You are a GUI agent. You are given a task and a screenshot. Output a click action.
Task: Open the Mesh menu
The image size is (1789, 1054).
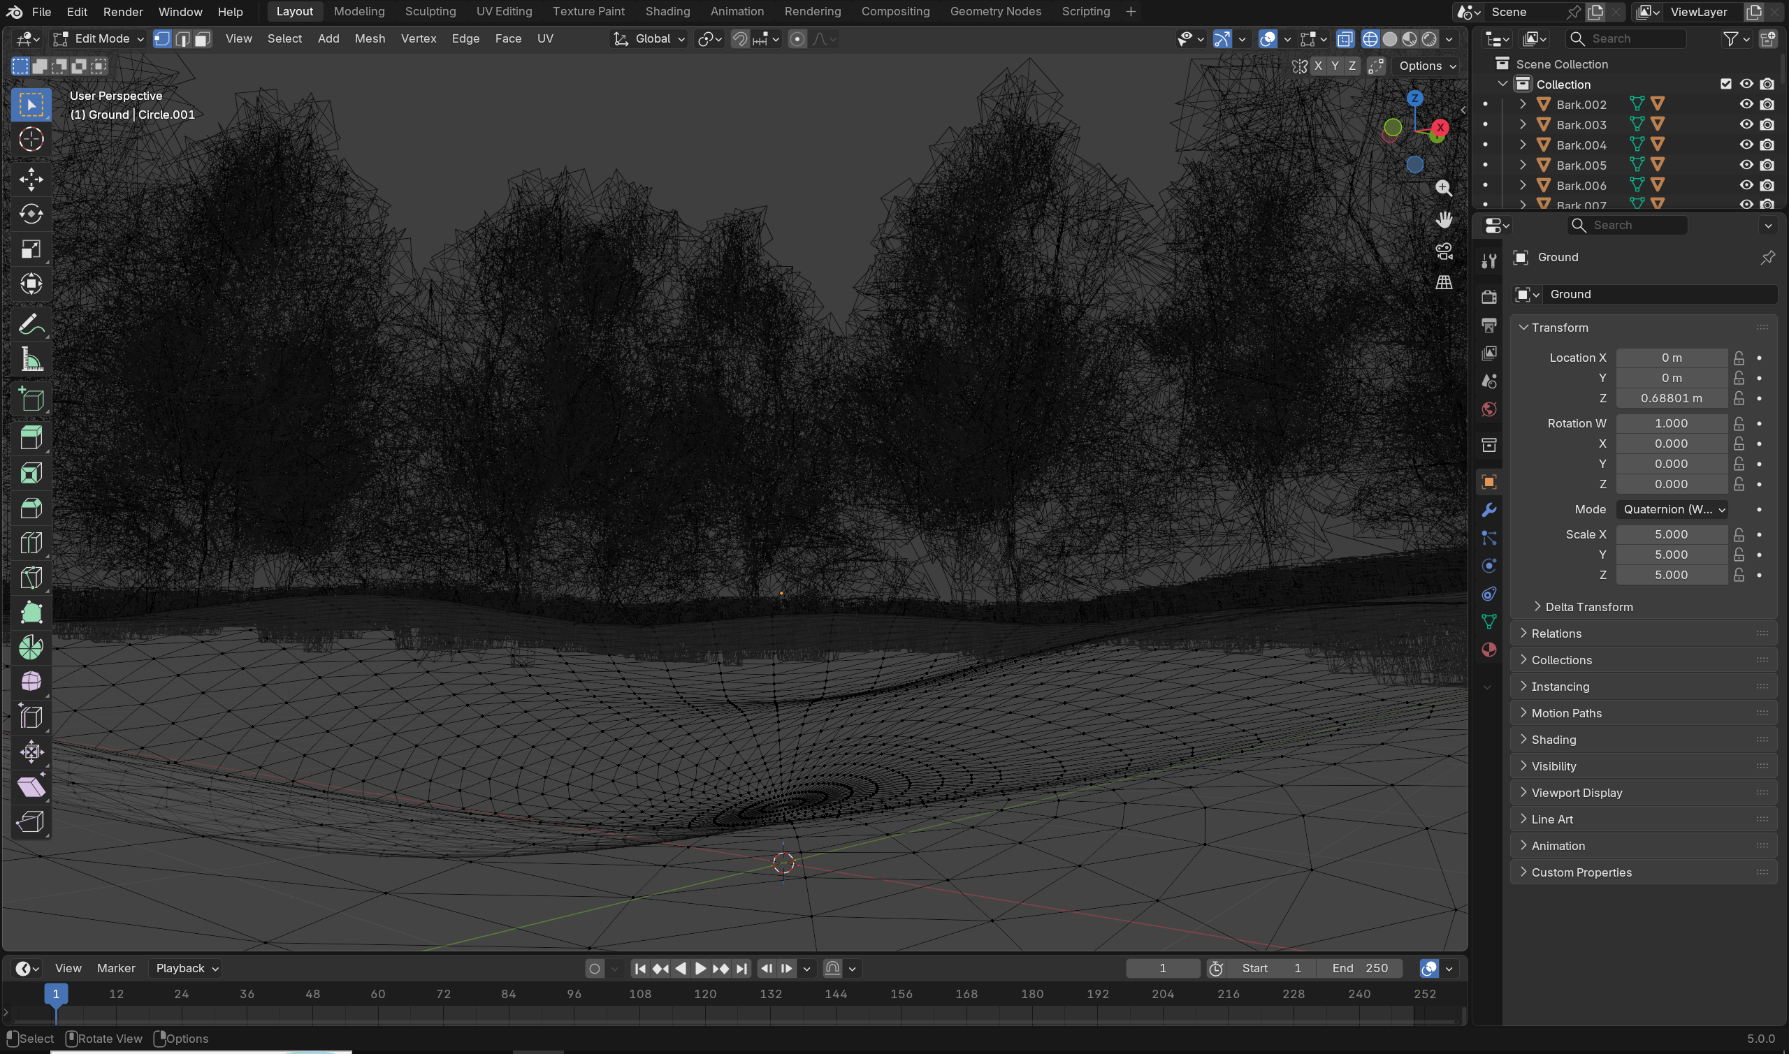(370, 39)
